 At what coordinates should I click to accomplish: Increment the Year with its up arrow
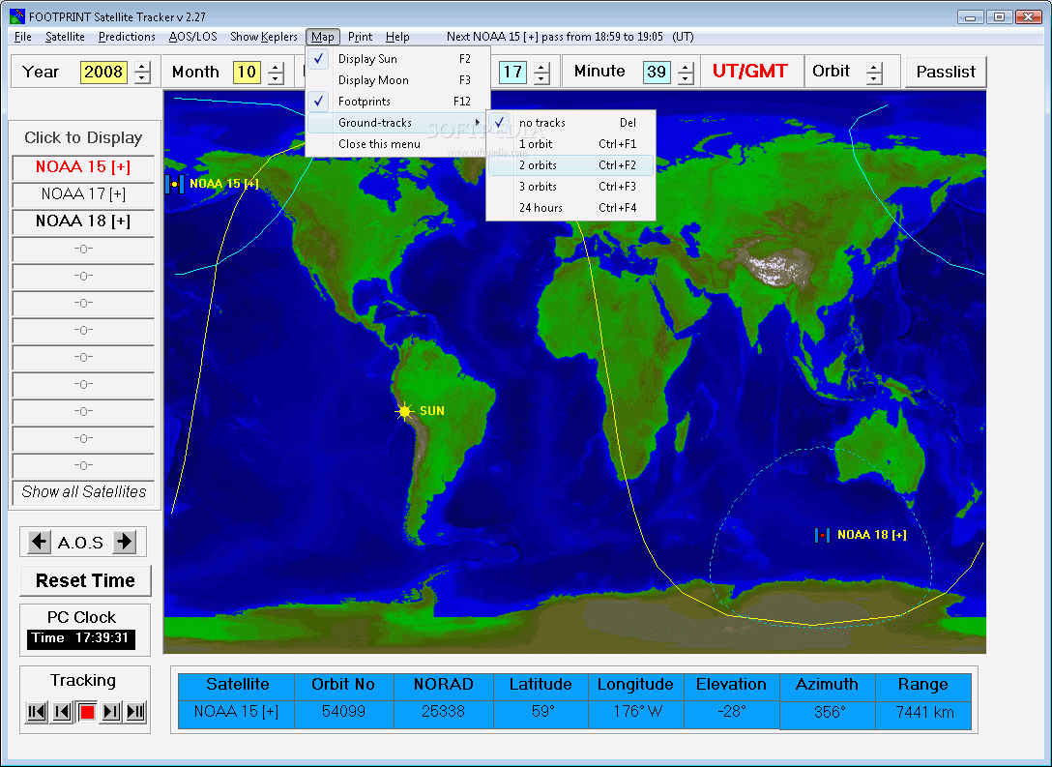(139, 67)
